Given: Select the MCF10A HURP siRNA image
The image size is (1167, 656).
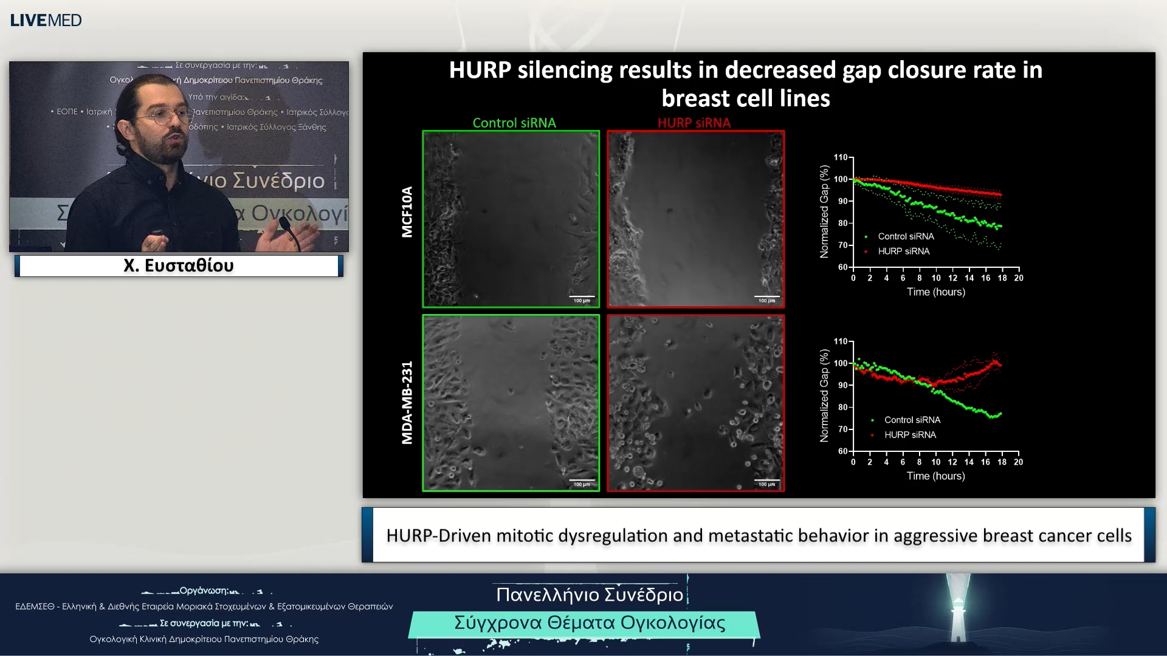Looking at the screenshot, I should pos(695,219).
